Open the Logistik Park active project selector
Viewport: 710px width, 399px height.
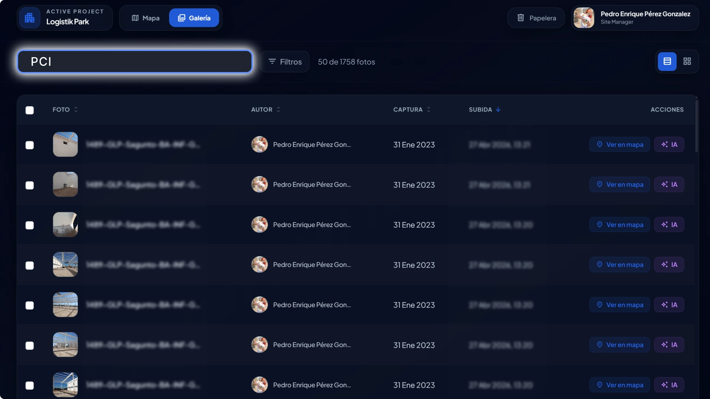65,18
